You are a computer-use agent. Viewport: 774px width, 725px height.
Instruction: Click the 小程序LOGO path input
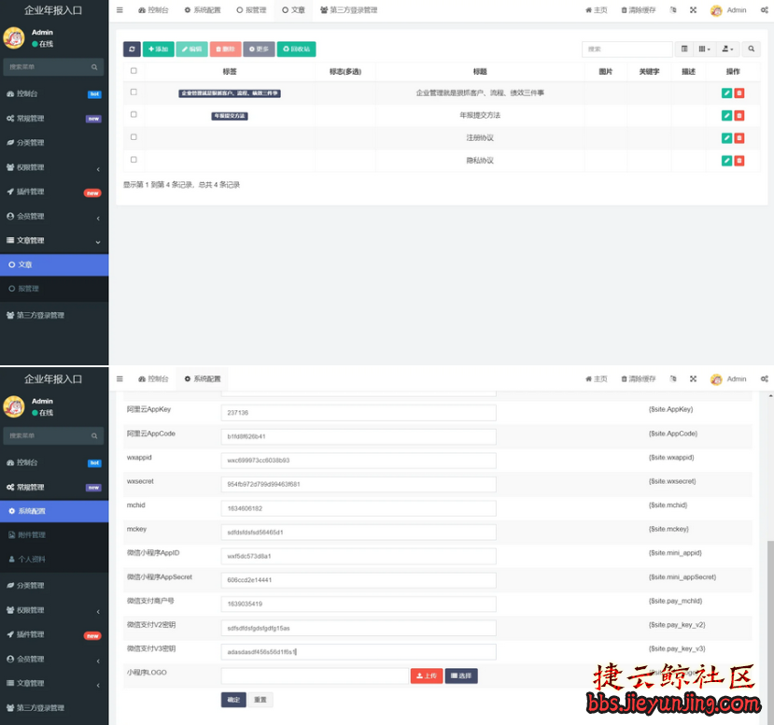(315, 675)
